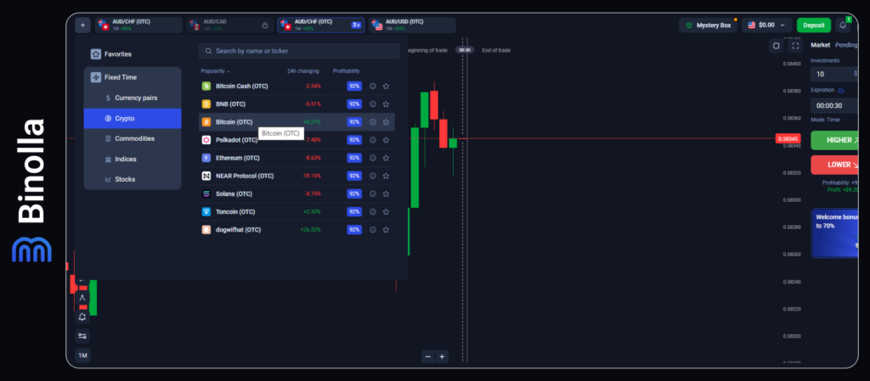Switch to AUD/USD (OTC) asset tab
The image size is (870, 381).
pos(412,25)
